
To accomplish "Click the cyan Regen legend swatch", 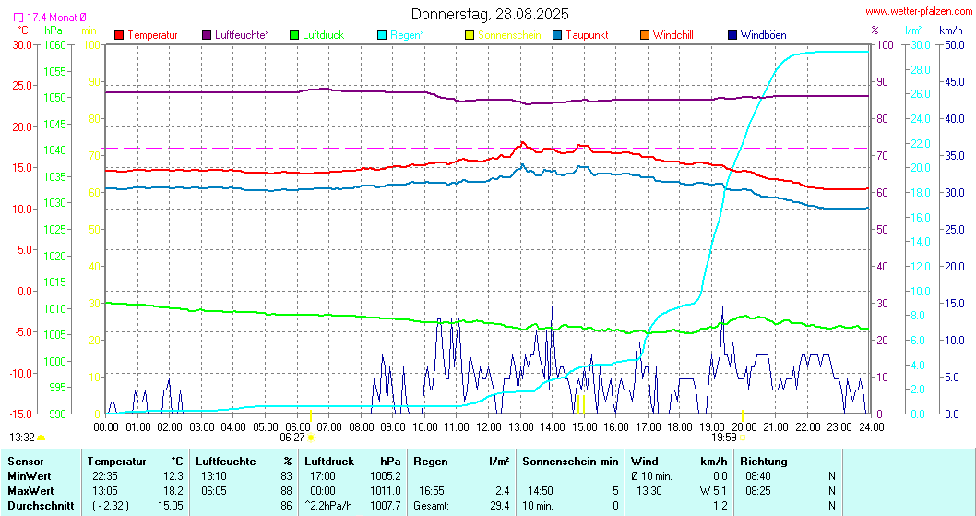I will coord(383,35).
